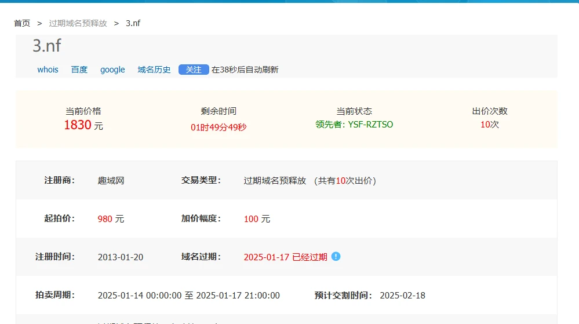The height and width of the screenshot is (324, 579).
Task: Click the 10次 bid count under 出价次数
Action: pyautogui.click(x=489, y=125)
